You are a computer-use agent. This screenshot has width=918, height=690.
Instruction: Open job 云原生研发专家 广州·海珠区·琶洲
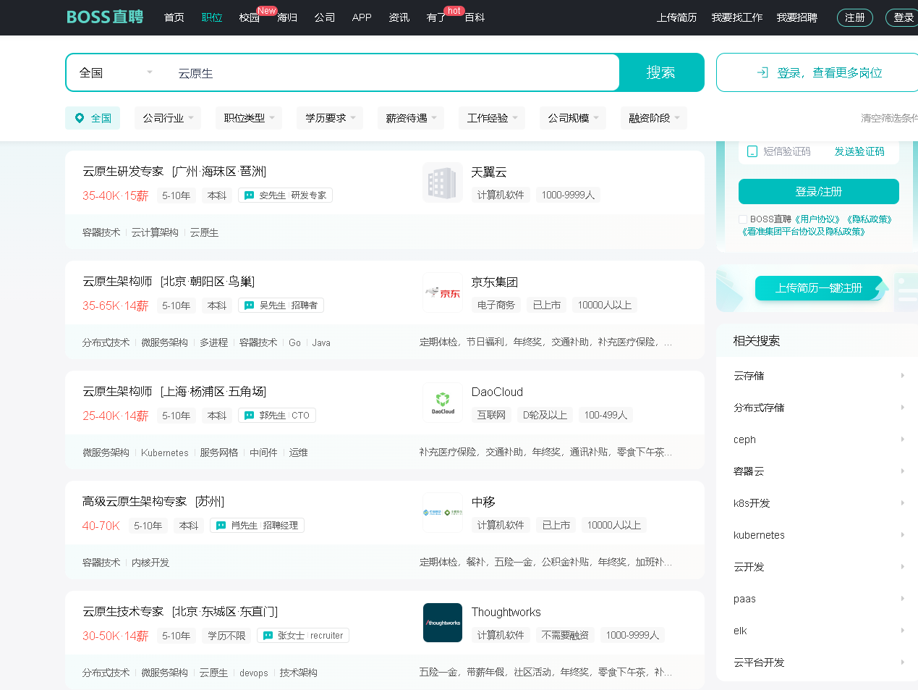tap(174, 172)
